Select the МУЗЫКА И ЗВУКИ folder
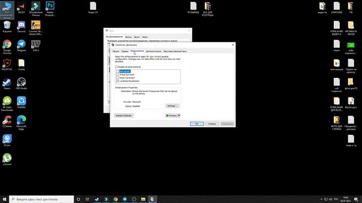 coord(351,28)
